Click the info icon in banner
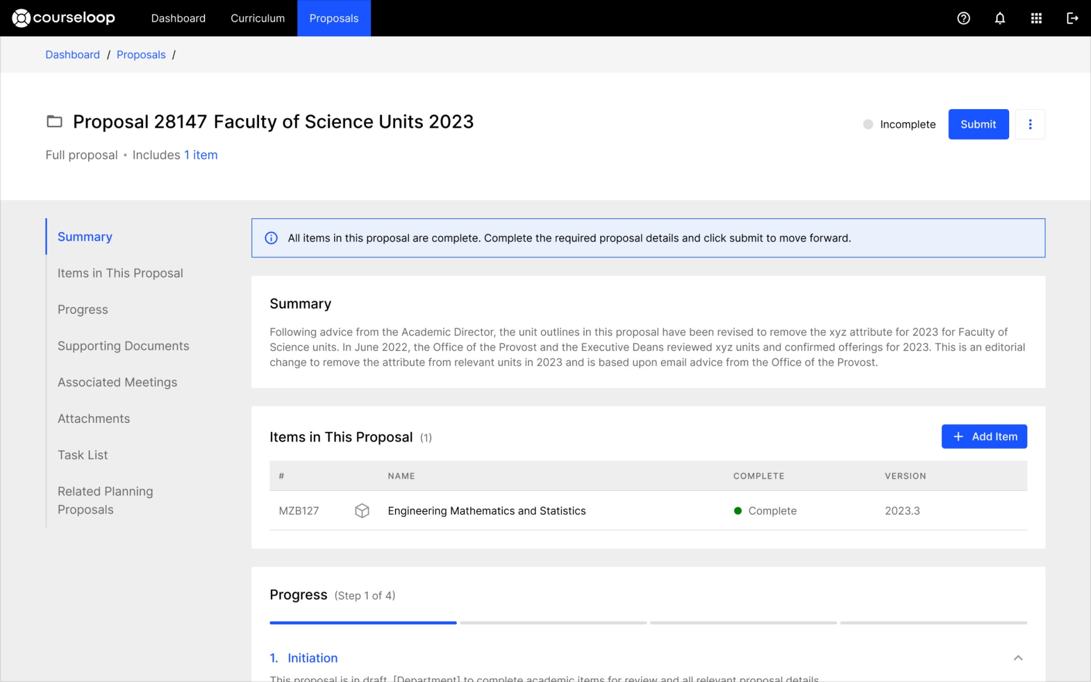Viewport: 1091px width, 682px height. coord(271,238)
